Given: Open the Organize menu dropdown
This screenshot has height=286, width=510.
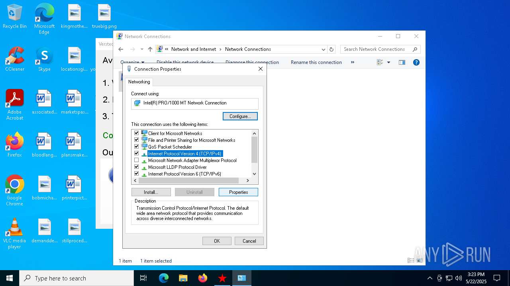Looking at the screenshot, I should (132, 62).
